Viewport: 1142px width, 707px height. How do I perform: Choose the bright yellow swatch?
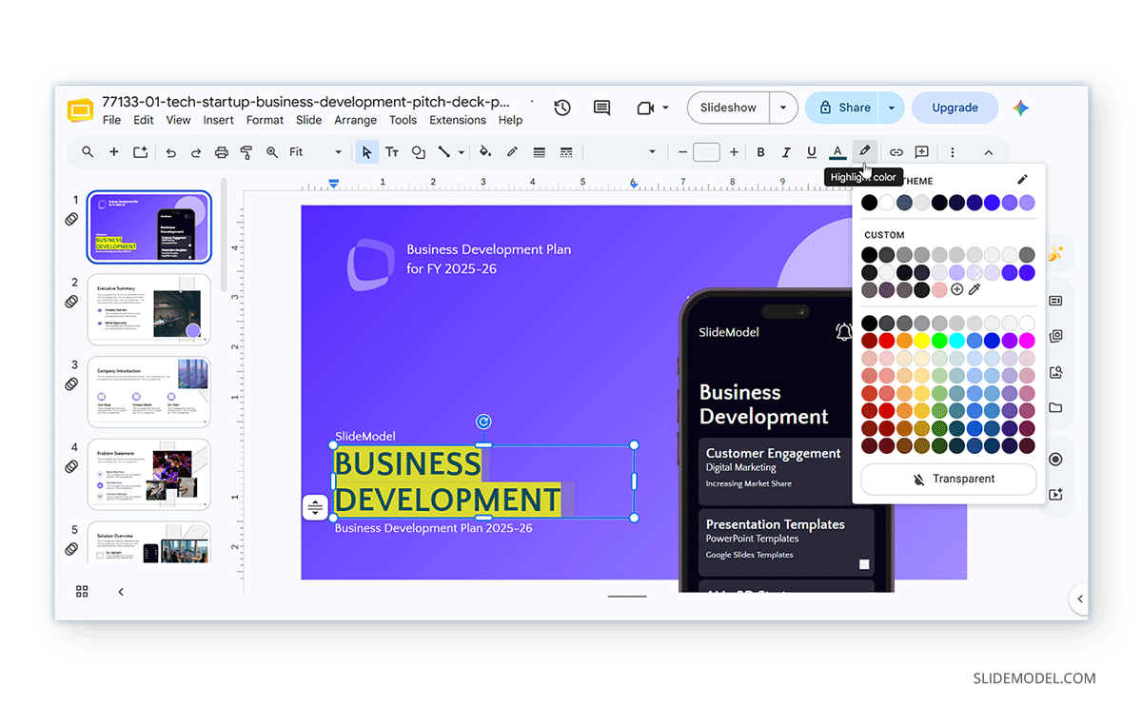(x=922, y=341)
